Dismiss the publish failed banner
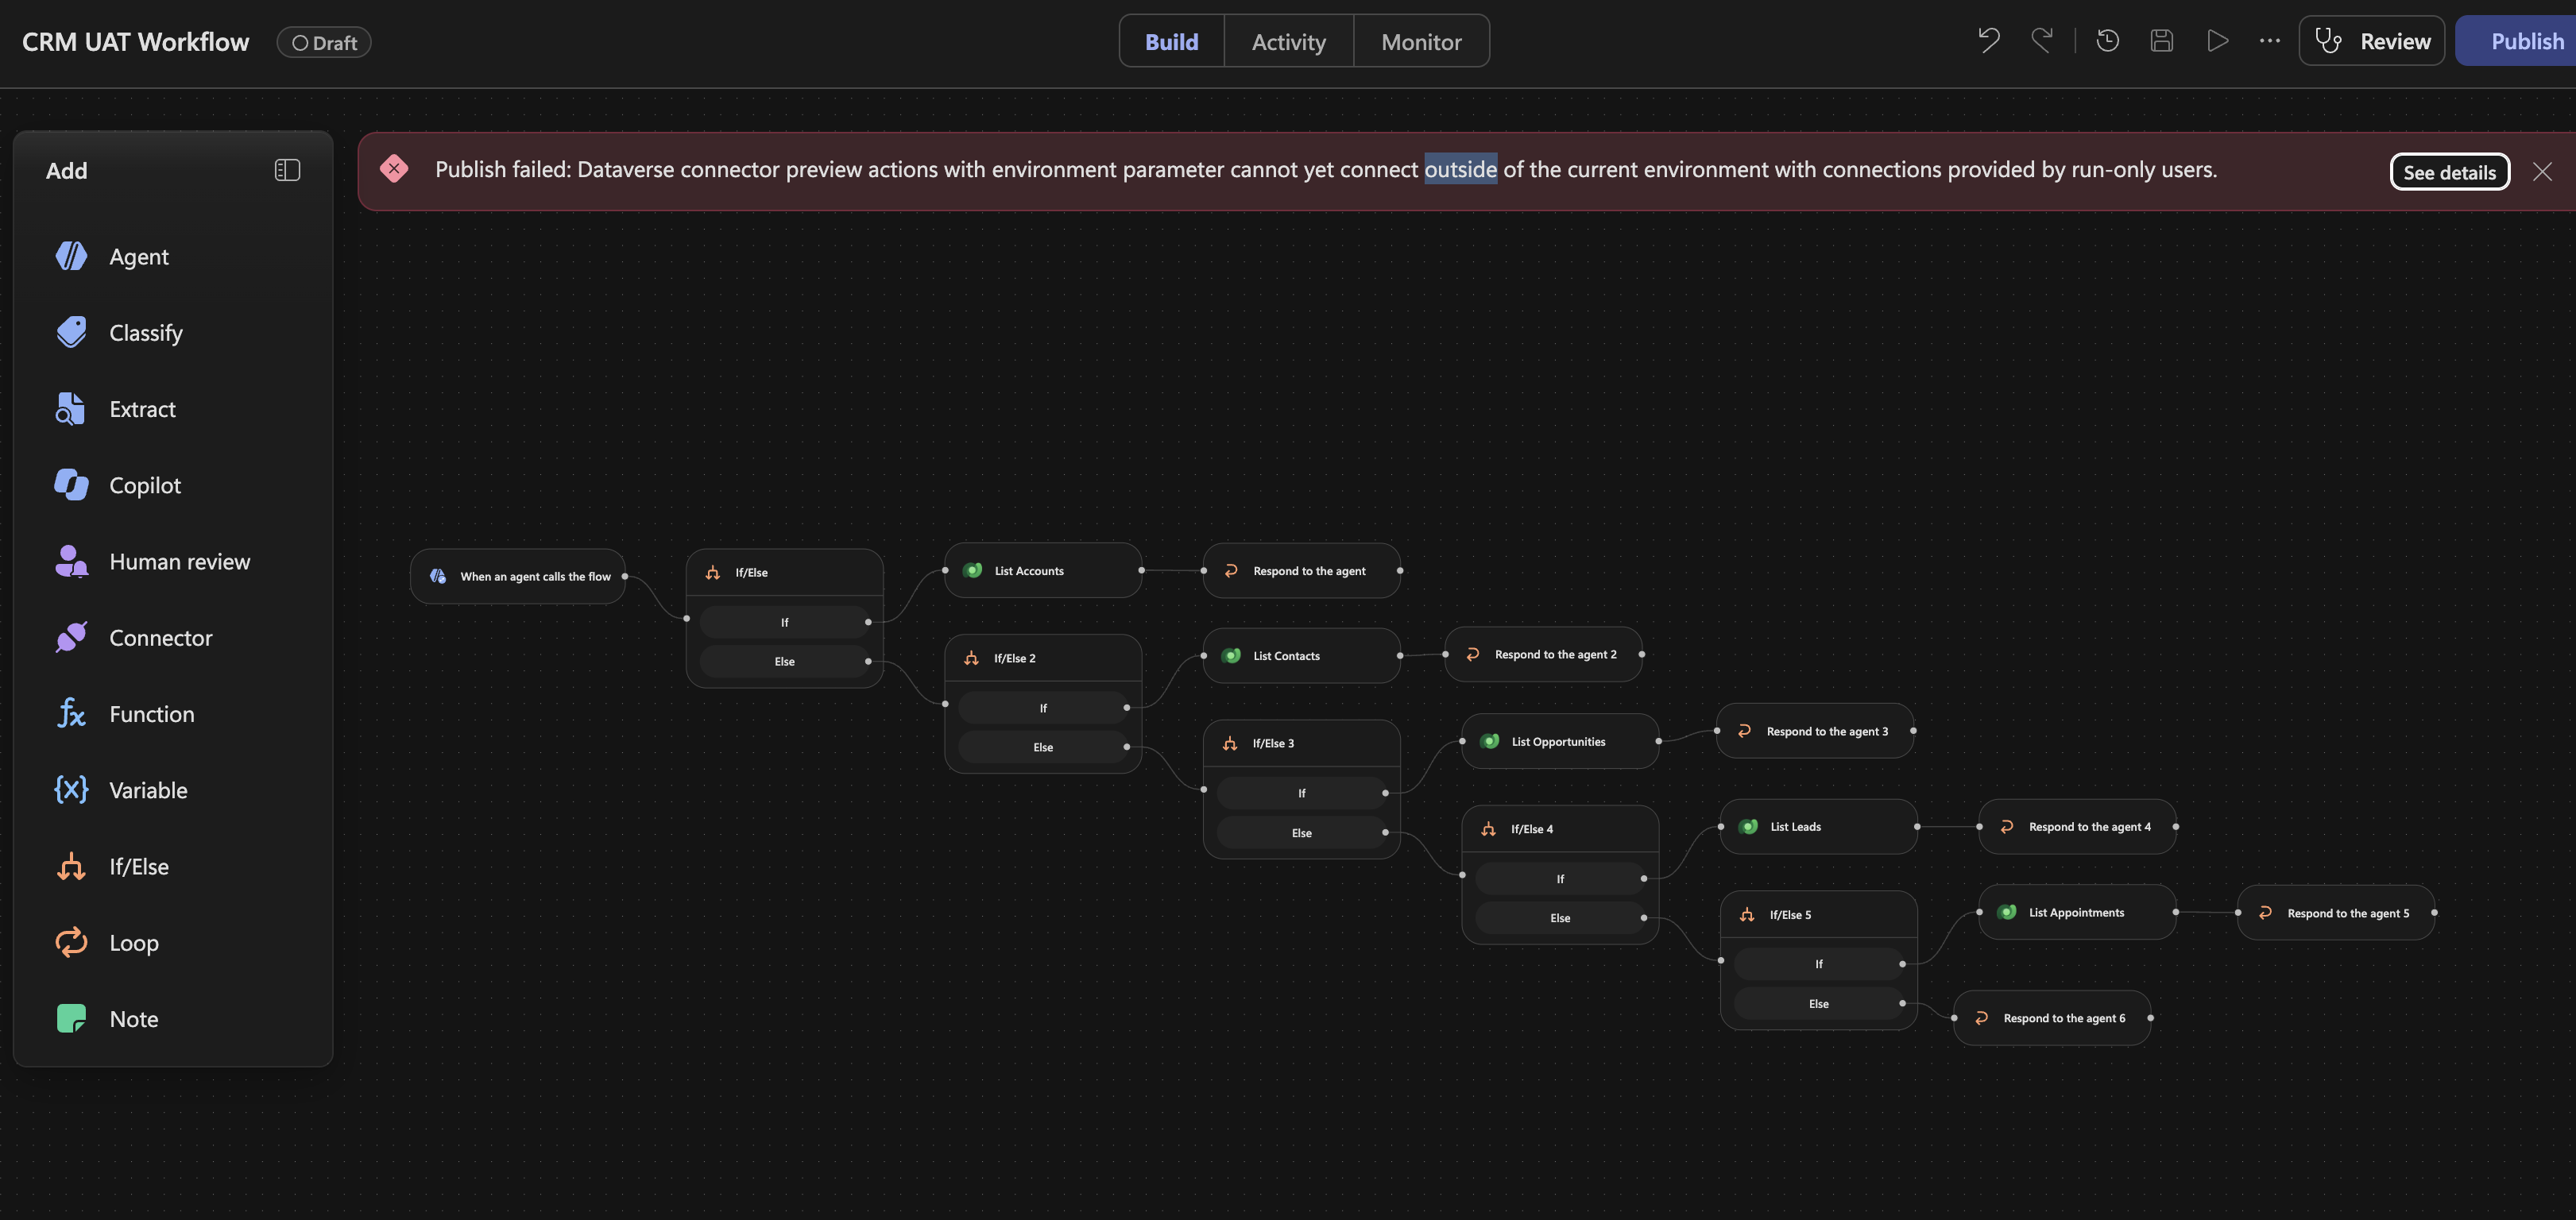The width and height of the screenshot is (2576, 1220). 2542,172
